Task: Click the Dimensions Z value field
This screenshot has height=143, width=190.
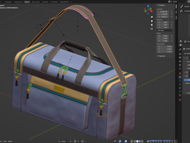Action: pos(165,52)
